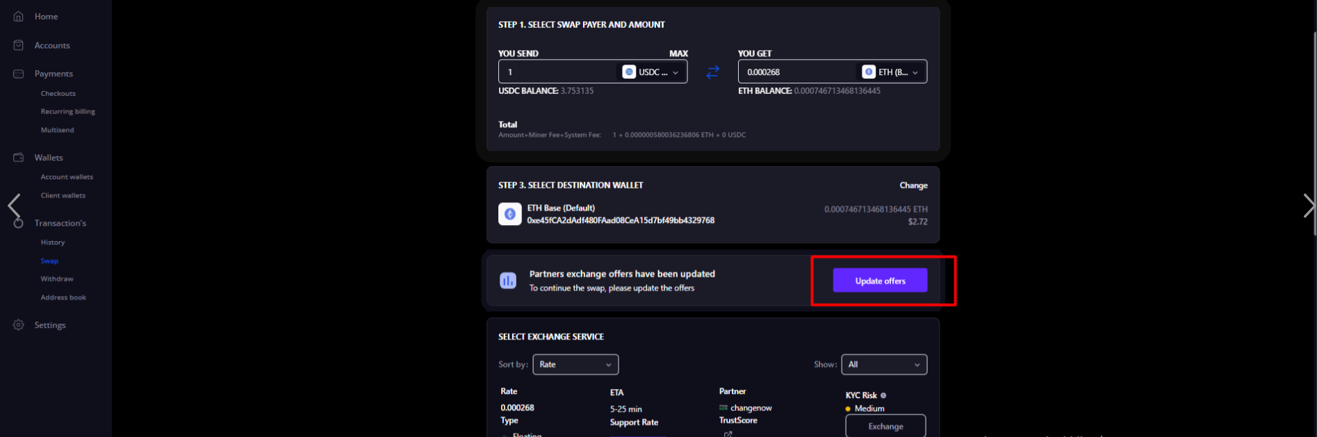Expand the Show All filter dropdown
1317x437 pixels.
(x=883, y=365)
